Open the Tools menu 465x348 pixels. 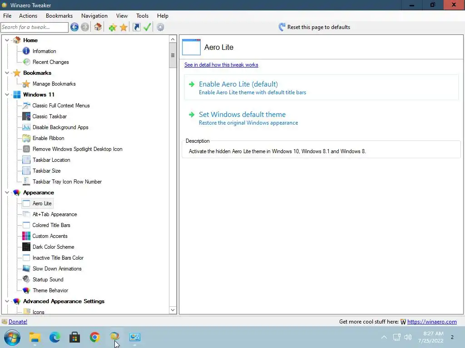(x=142, y=16)
